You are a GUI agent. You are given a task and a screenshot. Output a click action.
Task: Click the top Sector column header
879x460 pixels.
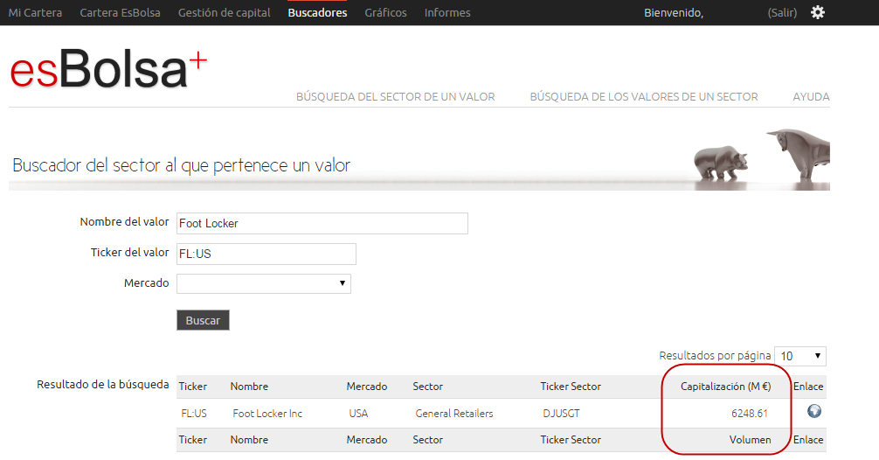tap(428, 387)
